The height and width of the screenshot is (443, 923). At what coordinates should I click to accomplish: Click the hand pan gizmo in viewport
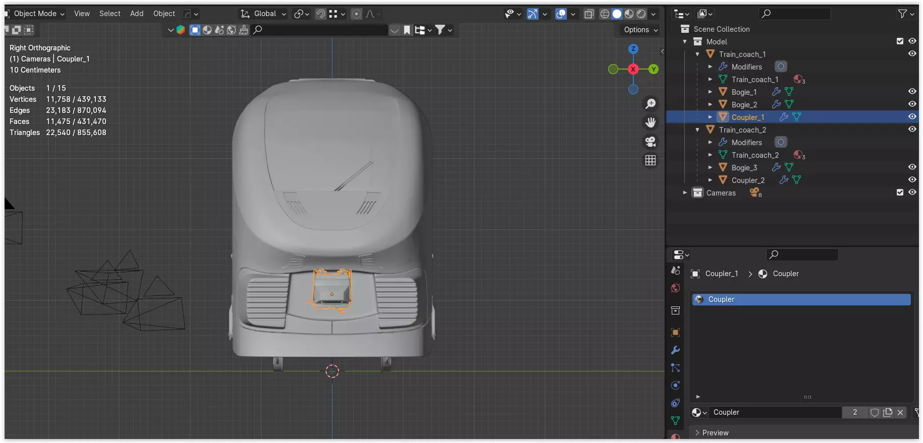pos(650,122)
